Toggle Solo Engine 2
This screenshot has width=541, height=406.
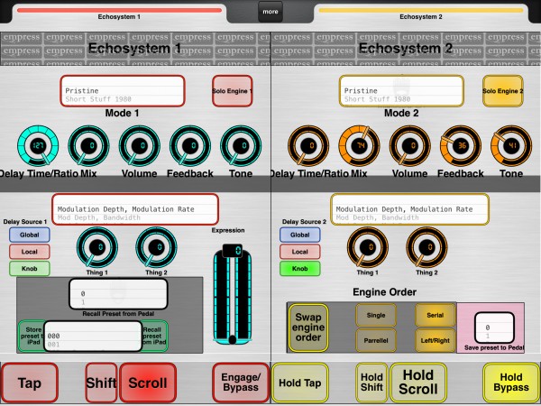click(x=503, y=91)
